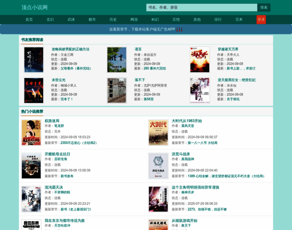Open the 历史 category

pyautogui.click(x=113, y=20)
